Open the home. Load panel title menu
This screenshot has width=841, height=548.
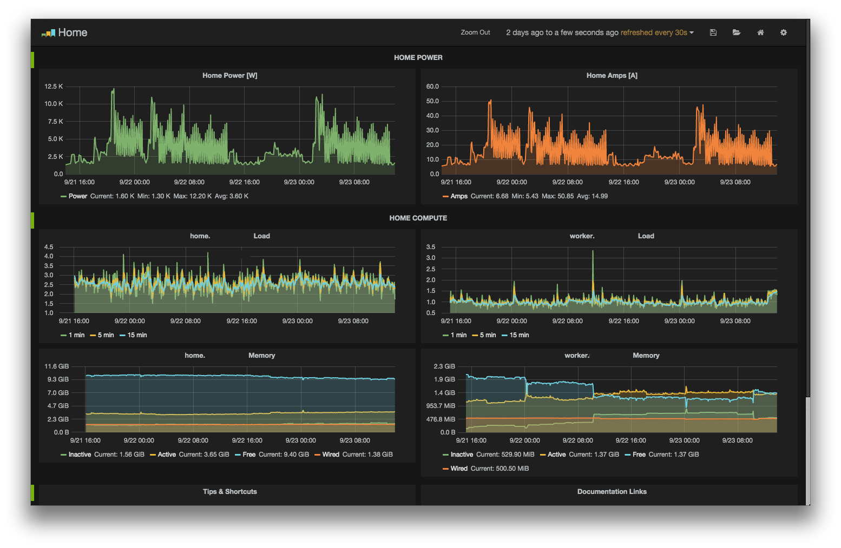tap(229, 236)
